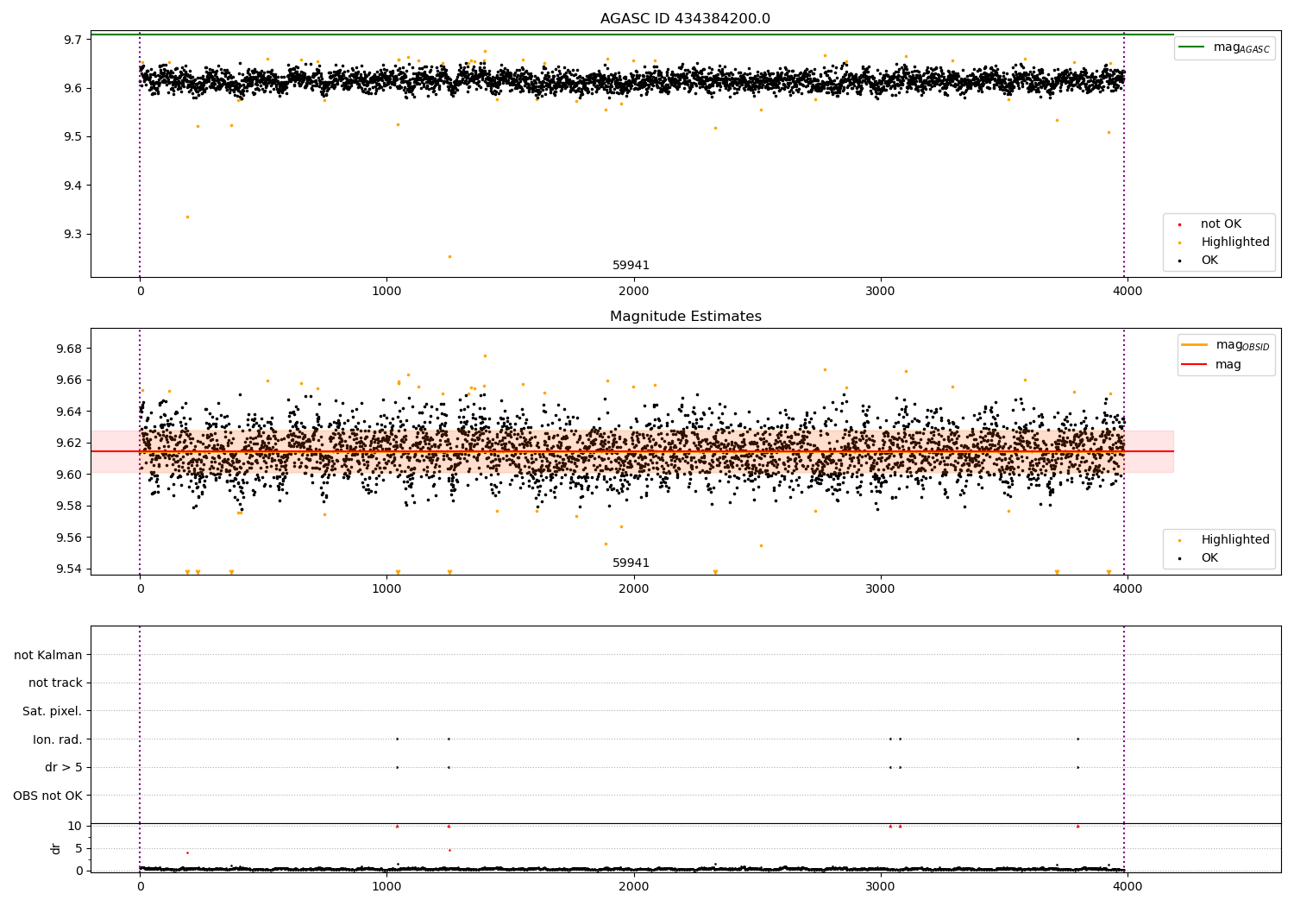
Task: Click 'Highlighted' in the top plot legend
Action: point(1234,242)
